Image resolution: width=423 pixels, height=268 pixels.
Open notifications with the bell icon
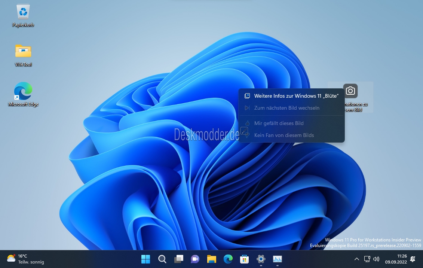pyautogui.click(x=413, y=259)
